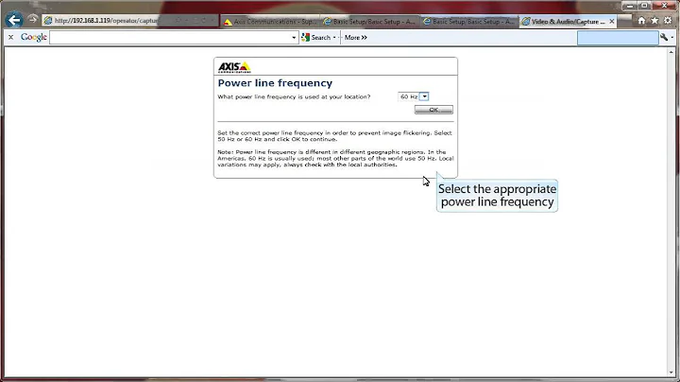The height and width of the screenshot is (382, 680).
Task: Open the browser Home icon
Action: click(641, 21)
